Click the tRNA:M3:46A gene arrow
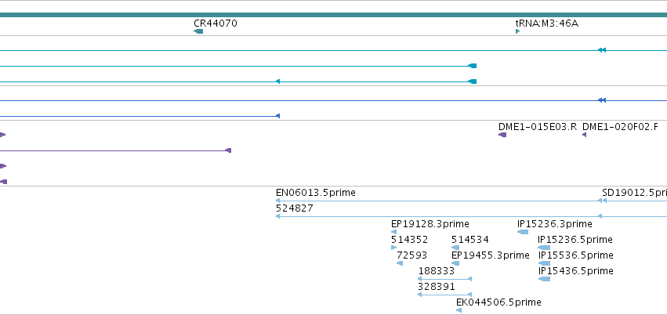This screenshot has width=667, height=315. pyautogui.click(x=518, y=31)
